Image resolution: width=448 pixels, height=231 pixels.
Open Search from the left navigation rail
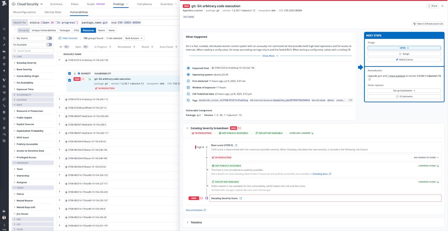point(4,29)
